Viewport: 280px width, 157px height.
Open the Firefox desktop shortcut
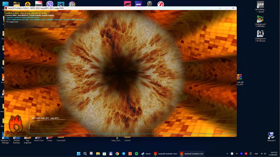tap(50, 139)
